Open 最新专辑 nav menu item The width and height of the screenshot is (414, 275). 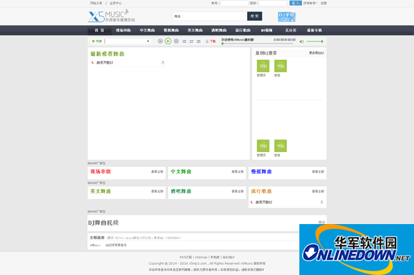point(314,31)
